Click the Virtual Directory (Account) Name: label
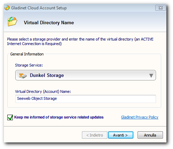 (43, 91)
